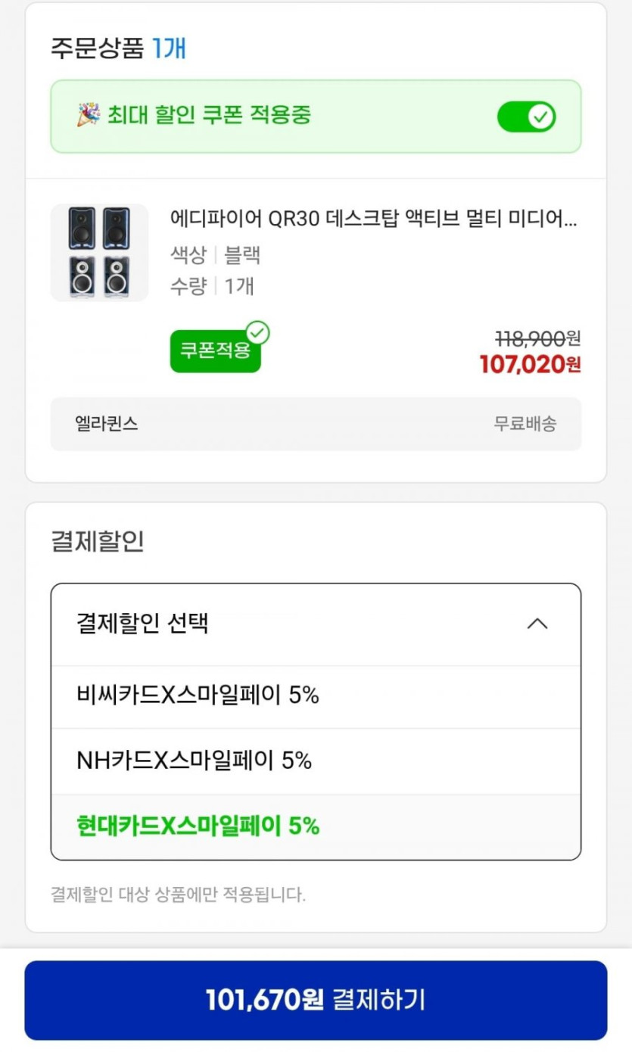The image size is (632, 1052).
Task: Select 비씨카드X스마일페이 5% discount
Action: point(198,696)
